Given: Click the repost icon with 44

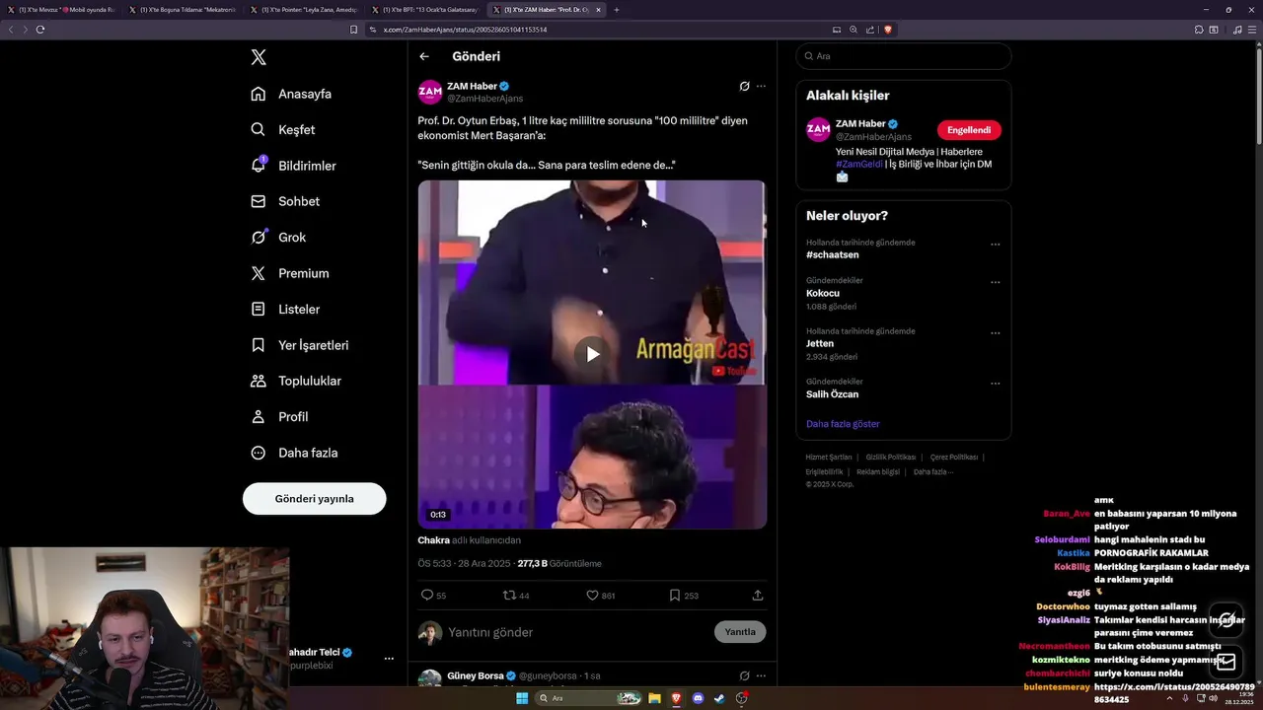Looking at the screenshot, I should (509, 596).
